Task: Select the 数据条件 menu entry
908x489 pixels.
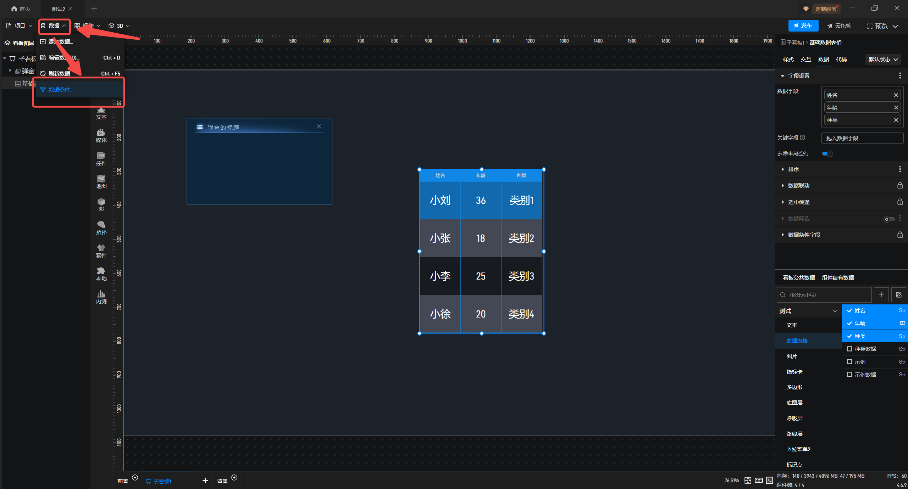Action: pyautogui.click(x=61, y=90)
